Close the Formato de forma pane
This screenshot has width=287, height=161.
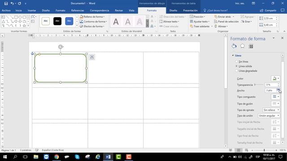(x=282, y=38)
